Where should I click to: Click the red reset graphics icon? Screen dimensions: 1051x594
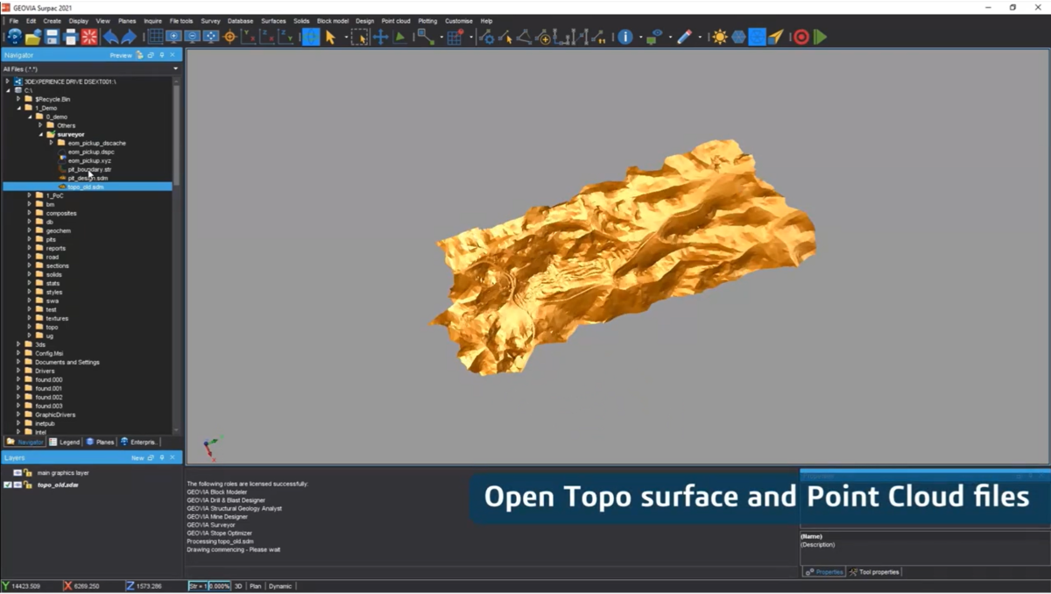click(x=89, y=37)
